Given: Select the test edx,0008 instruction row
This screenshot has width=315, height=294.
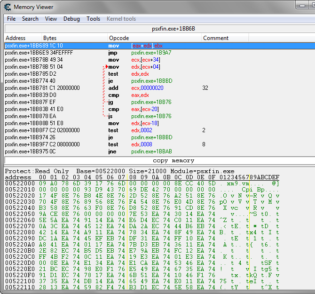Looking at the screenshot, I should point(142,144).
